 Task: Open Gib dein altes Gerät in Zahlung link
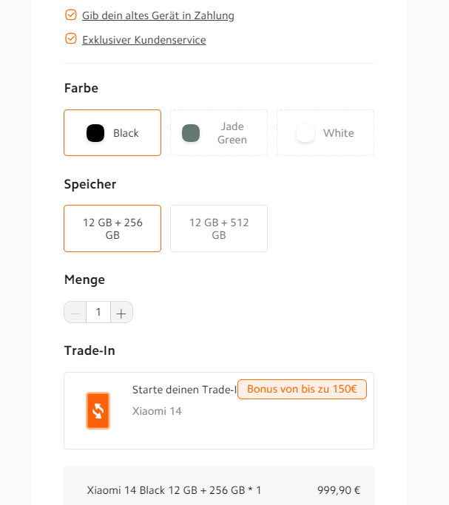pyautogui.click(x=158, y=16)
